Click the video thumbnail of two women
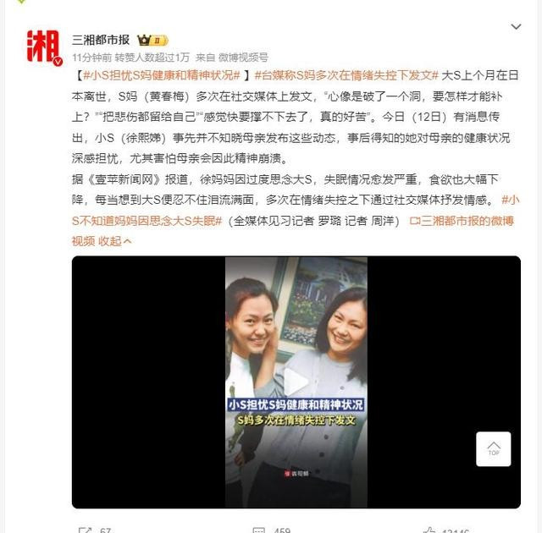Image resolution: width=542 pixels, height=533 pixels. point(296,382)
